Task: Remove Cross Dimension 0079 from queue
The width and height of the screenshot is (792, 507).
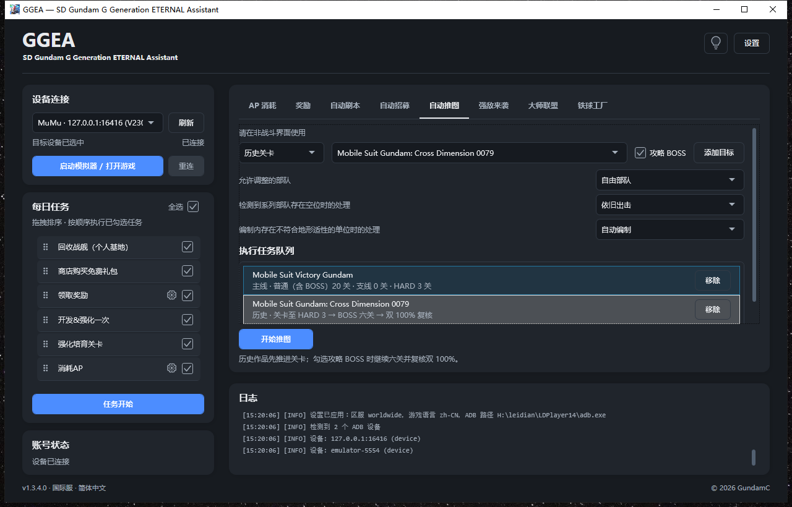Action: (x=713, y=310)
